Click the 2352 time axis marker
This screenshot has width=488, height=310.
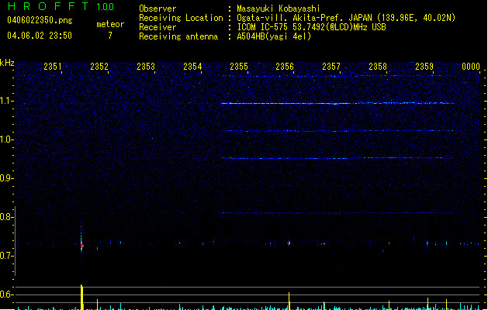99,67
